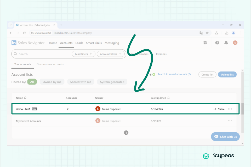251x167 pixels.
Task: Expand Lead filters
Action: [84, 54]
